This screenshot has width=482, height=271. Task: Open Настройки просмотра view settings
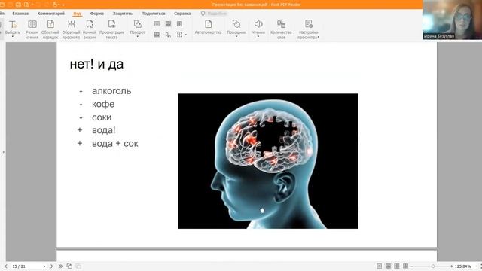[x=308, y=29]
